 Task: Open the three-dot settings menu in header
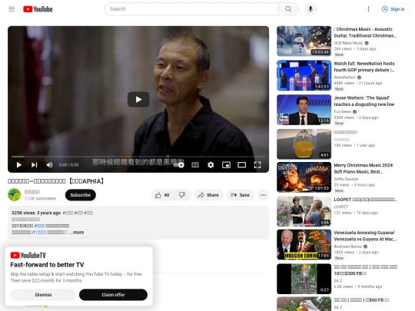click(x=368, y=9)
